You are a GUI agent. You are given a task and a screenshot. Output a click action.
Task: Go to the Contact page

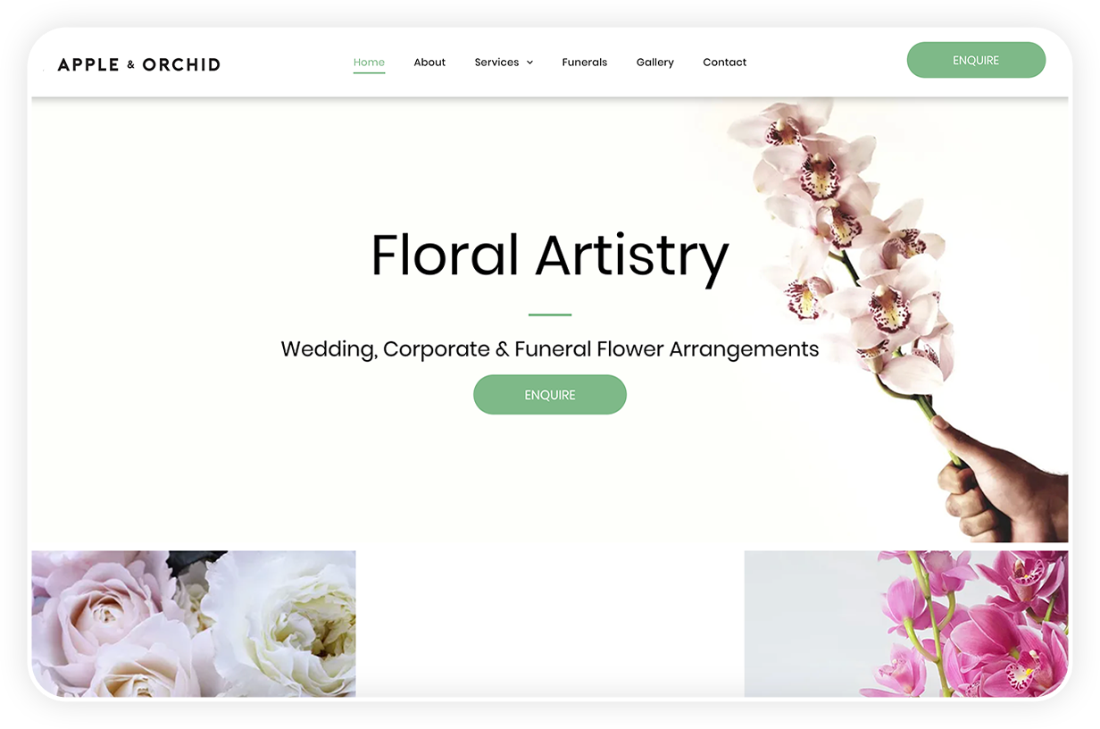[724, 62]
